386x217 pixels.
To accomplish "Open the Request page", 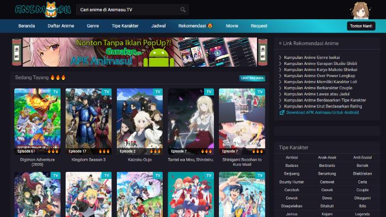I will 259,26.
